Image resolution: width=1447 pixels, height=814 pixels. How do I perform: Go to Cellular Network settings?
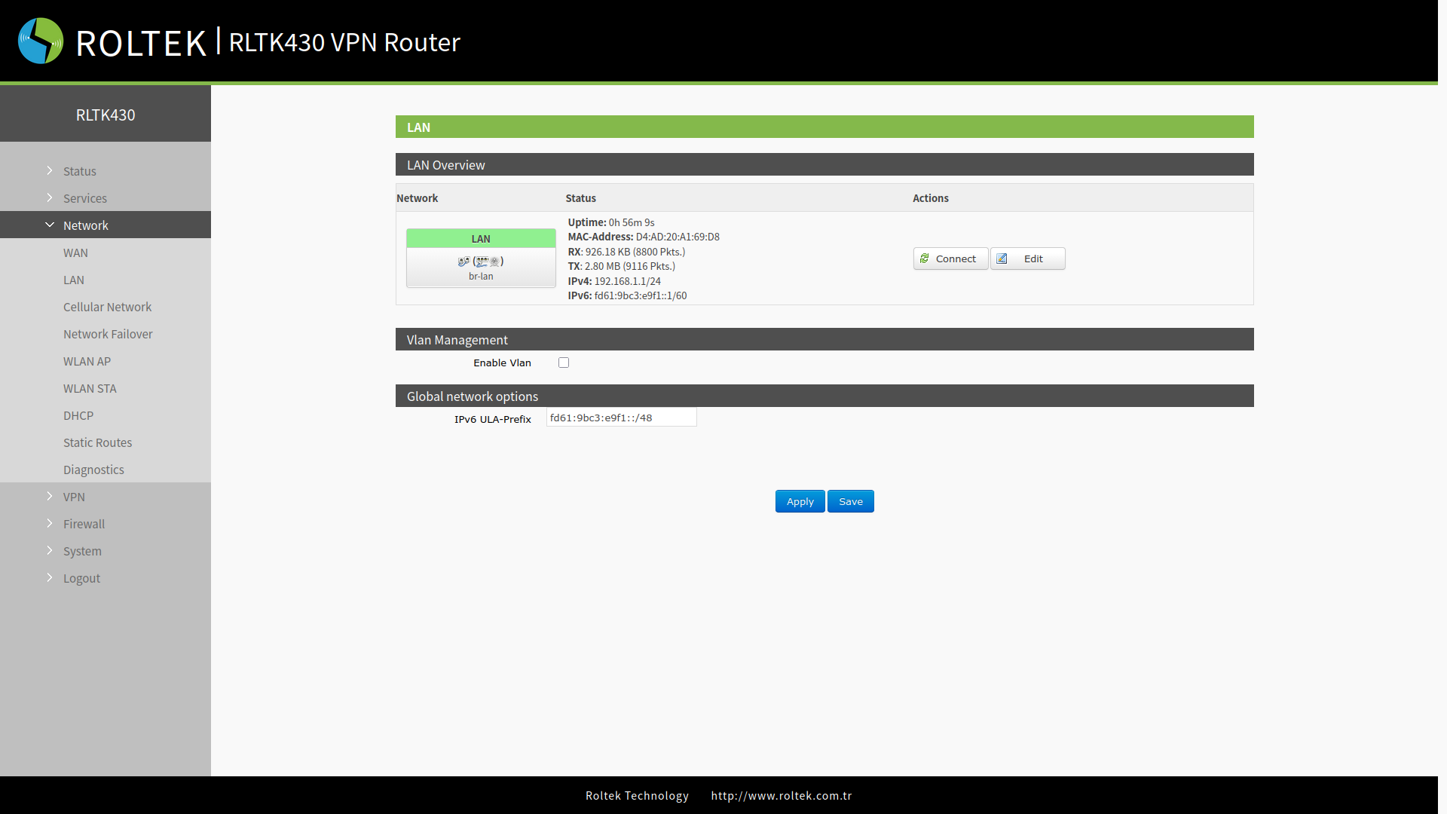(x=106, y=307)
